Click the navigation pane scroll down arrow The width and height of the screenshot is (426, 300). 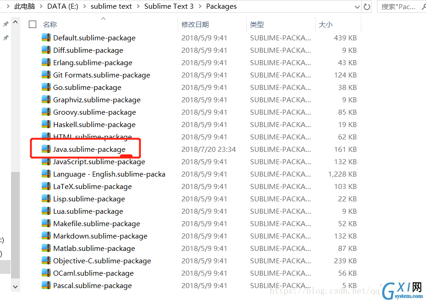tap(16, 287)
